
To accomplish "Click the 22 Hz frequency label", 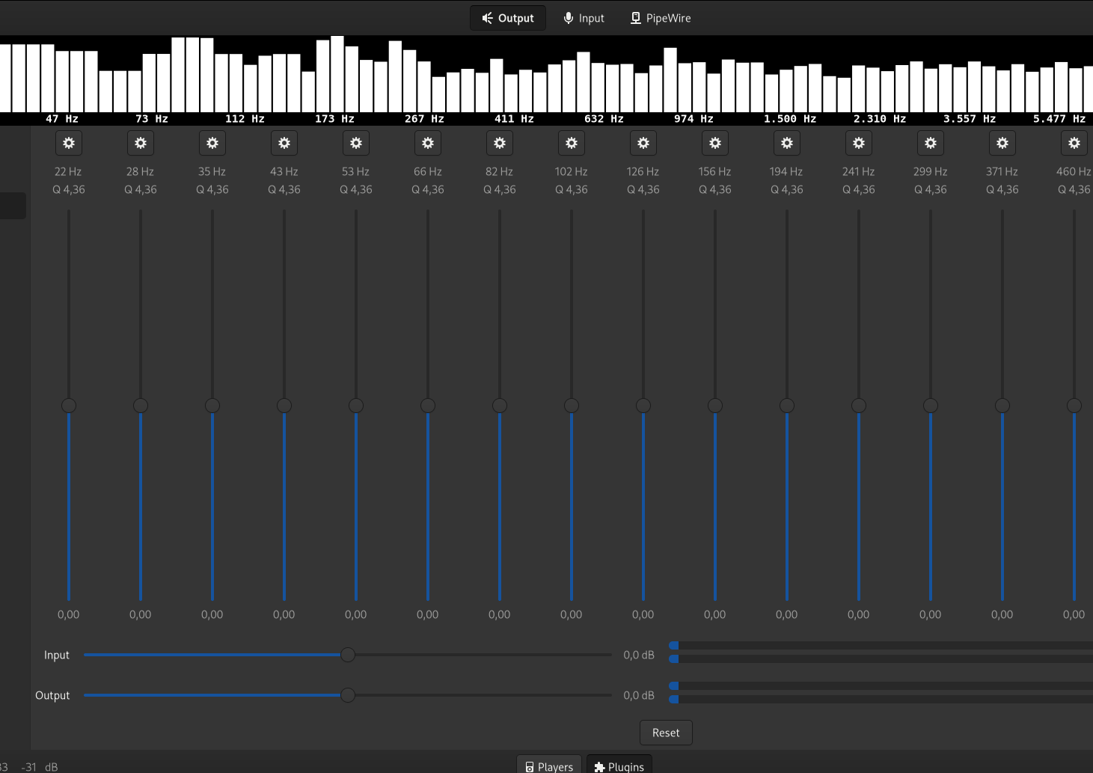I will coord(68,171).
